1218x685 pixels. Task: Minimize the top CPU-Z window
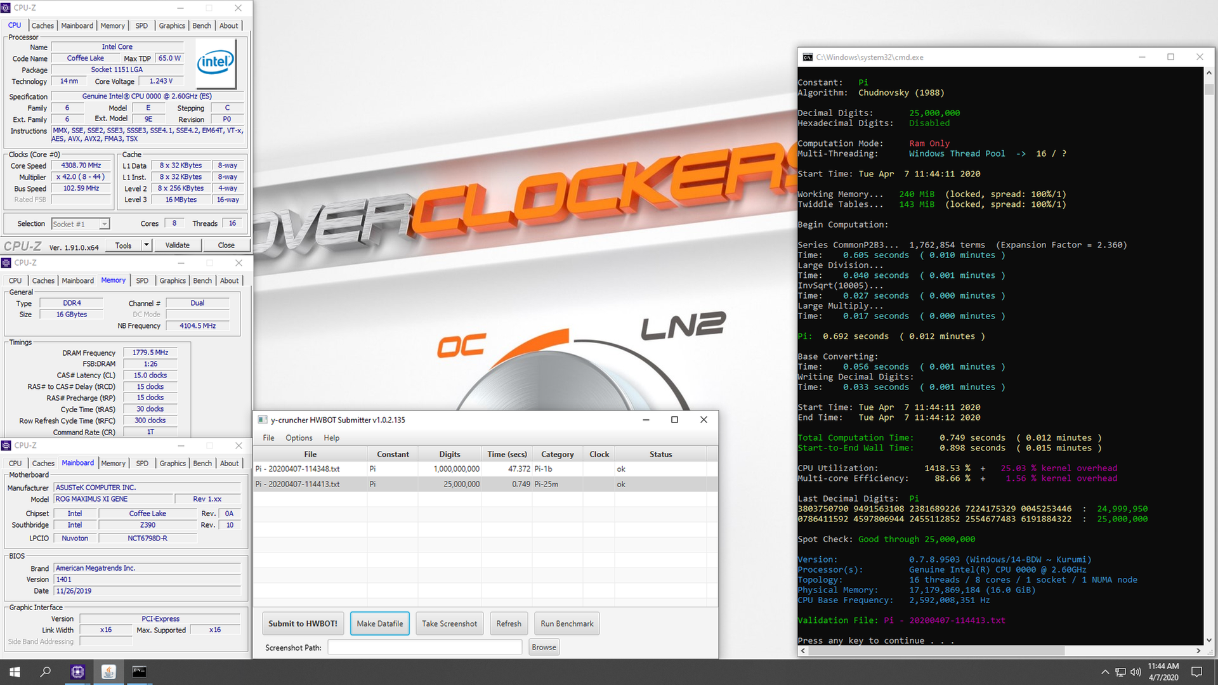pos(180,8)
